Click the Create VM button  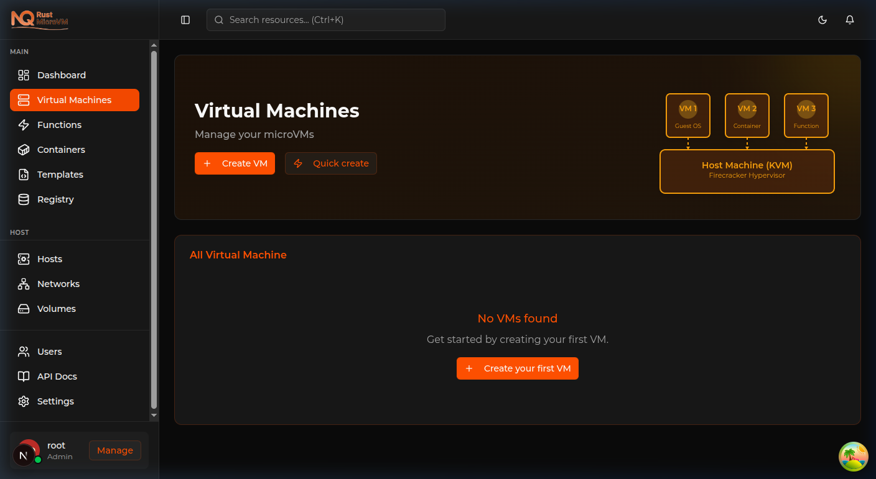pos(235,163)
